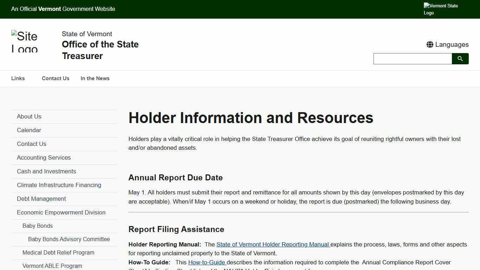Open Climate Infrastructure Financing page
Viewport: 480px width, 270px height.
click(59, 185)
